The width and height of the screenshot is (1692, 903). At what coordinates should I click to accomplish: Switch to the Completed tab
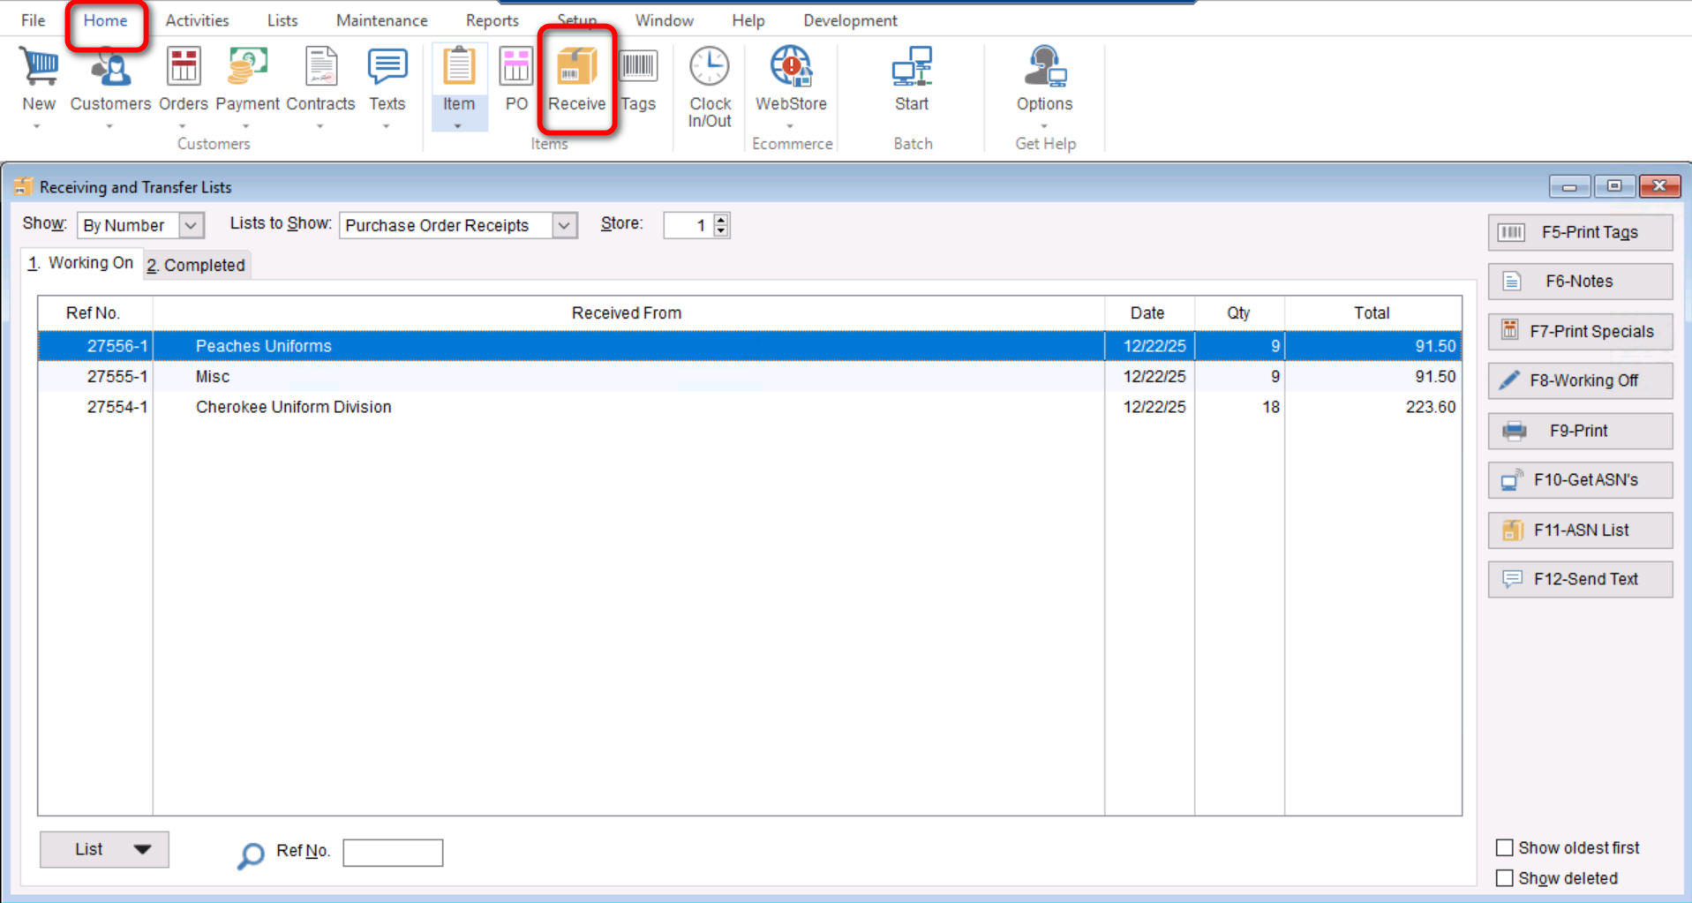pyautogui.click(x=196, y=265)
